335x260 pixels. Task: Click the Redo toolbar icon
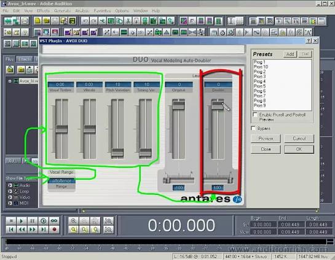[93, 21]
